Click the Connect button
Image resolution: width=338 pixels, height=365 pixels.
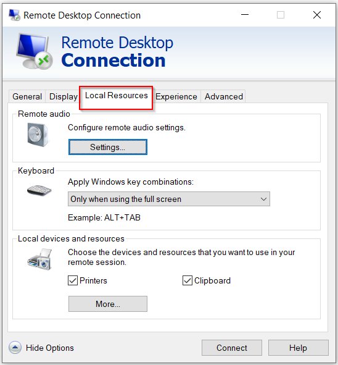pyautogui.click(x=232, y=348)
